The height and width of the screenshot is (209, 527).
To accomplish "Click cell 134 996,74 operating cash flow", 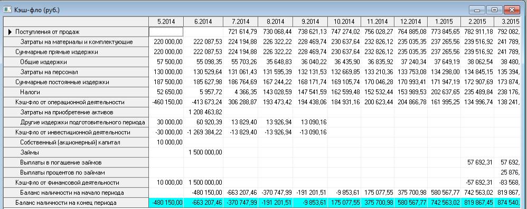I will [x=477, y=102].
